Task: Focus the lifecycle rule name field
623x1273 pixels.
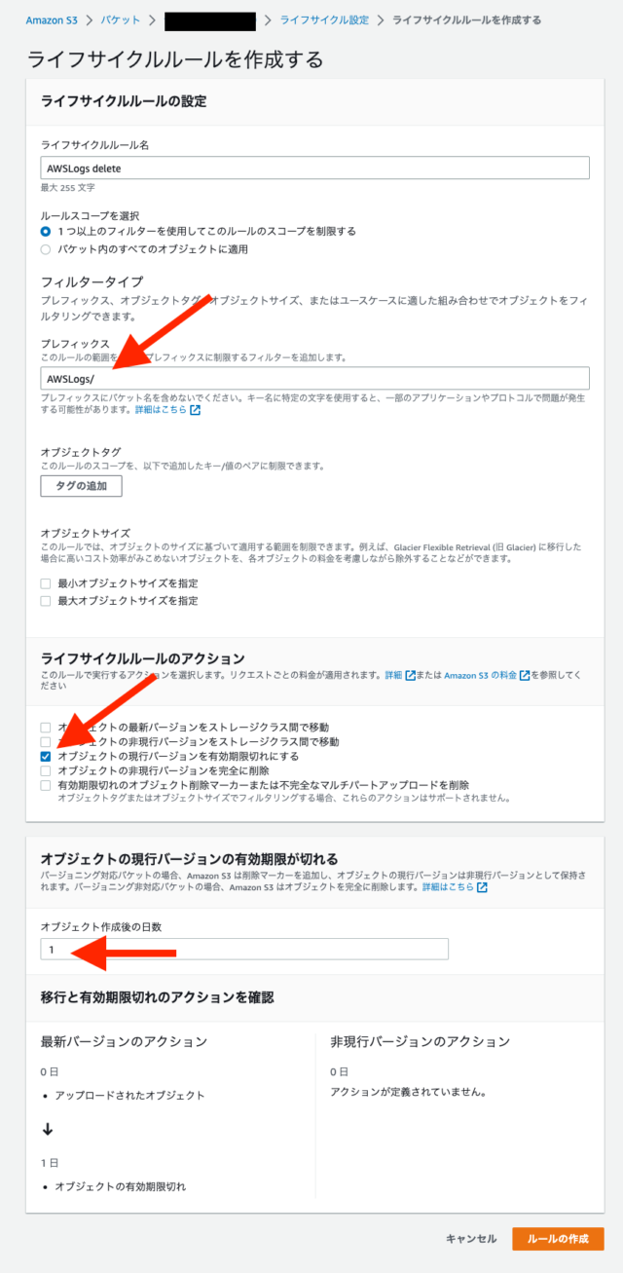Action: coord(314,168)
